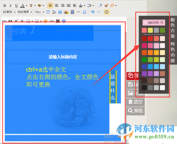177x144 pixels.
Task: Insert ordered list
Action: click(x=28, y=21)
